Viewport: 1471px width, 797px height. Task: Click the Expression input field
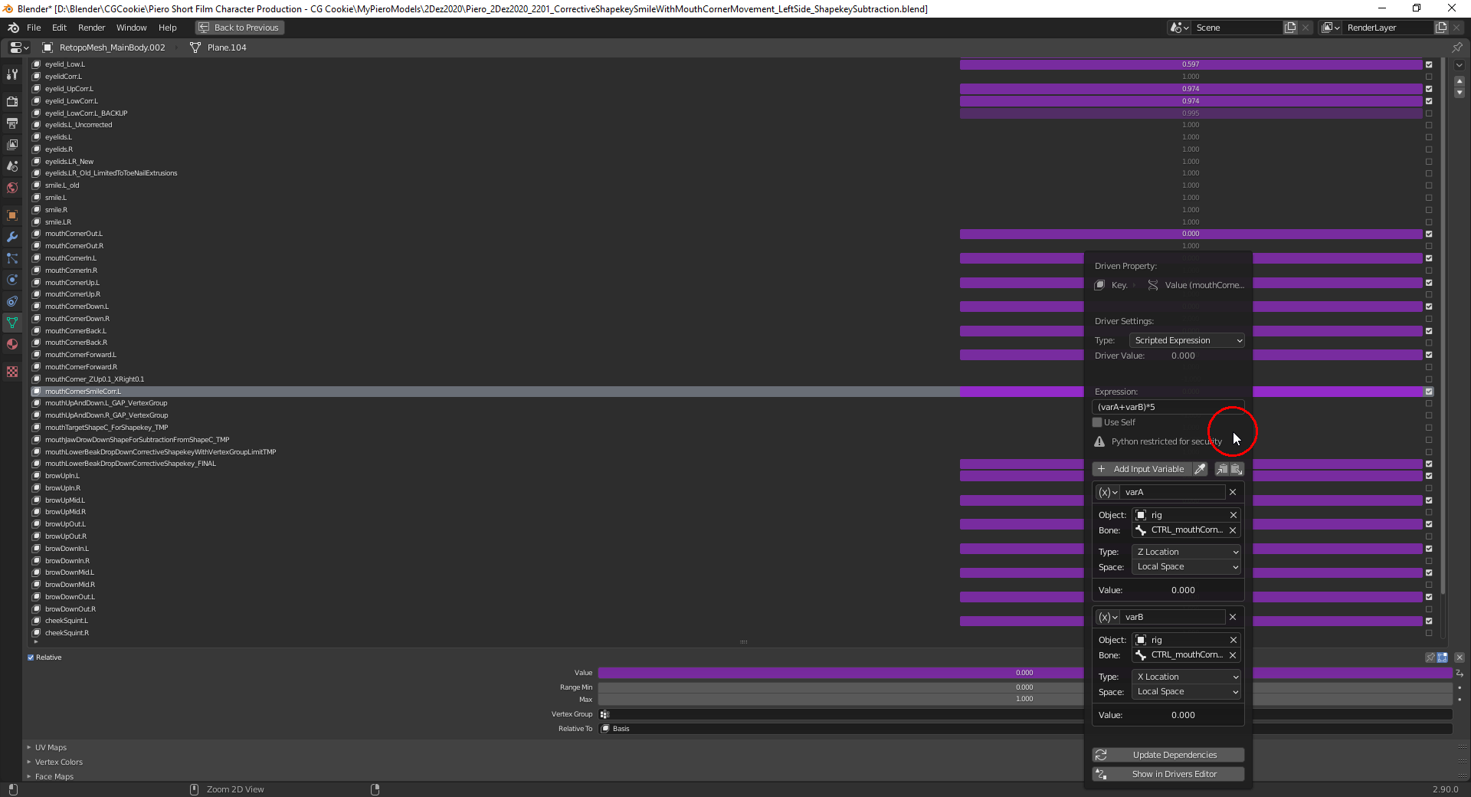pyautogui.click(x=1168, y=407)
